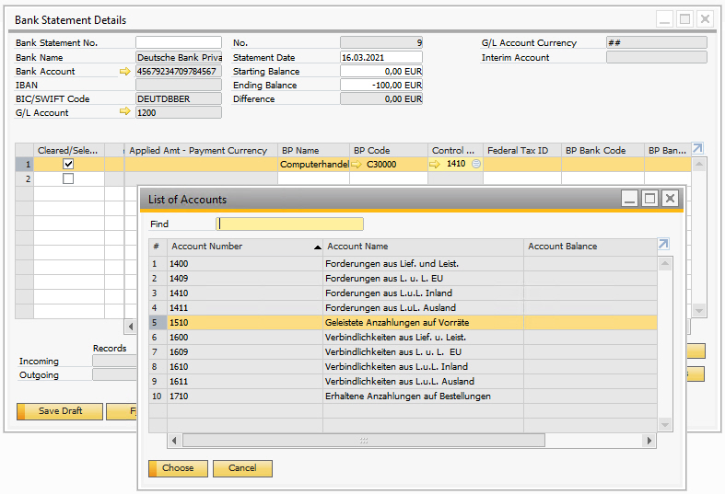
Task: Click the Save Draft button
Action: pos(60,411)
